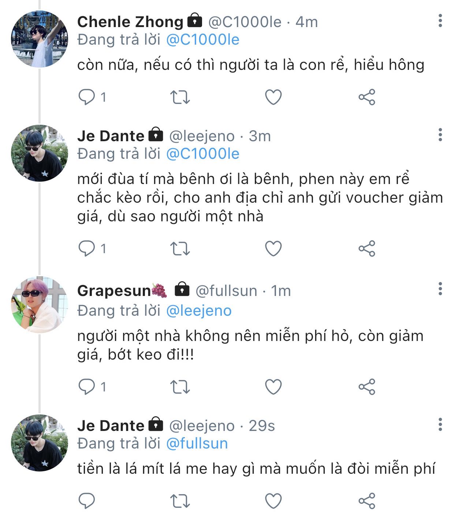View Grapesun's pink-haired profile picture
Screen dimensions: 470x518
40,305
